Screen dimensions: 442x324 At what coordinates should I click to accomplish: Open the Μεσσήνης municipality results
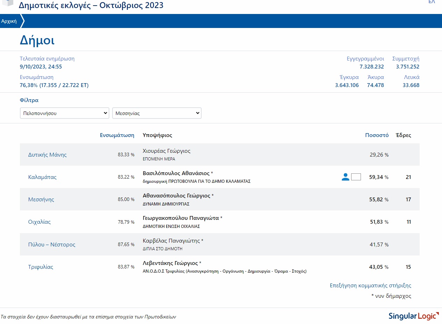pos(41,200)
